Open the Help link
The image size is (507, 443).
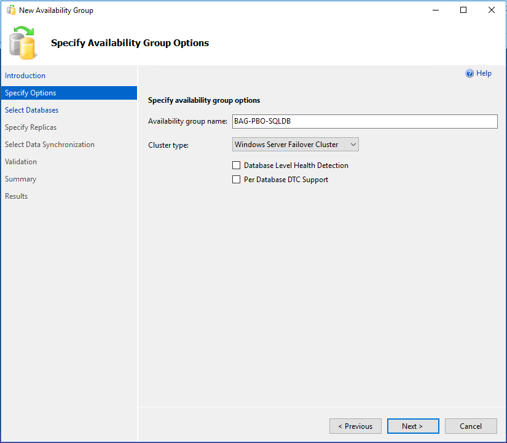[x=484, y=73]
